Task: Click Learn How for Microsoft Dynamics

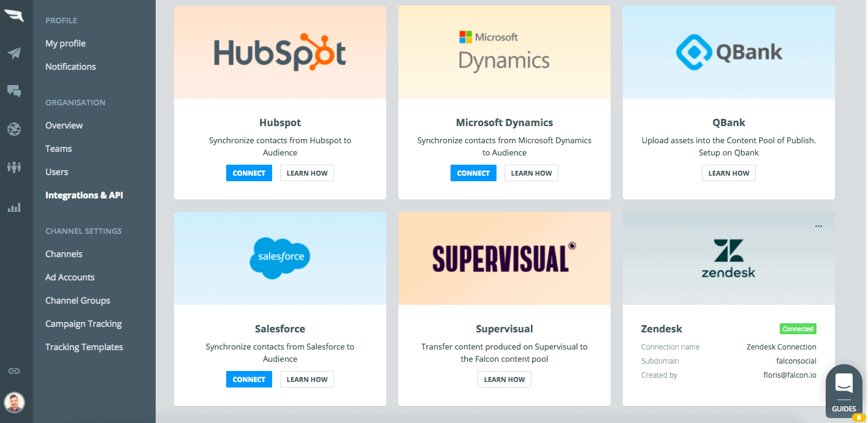Action: click(x=531, y=173)
